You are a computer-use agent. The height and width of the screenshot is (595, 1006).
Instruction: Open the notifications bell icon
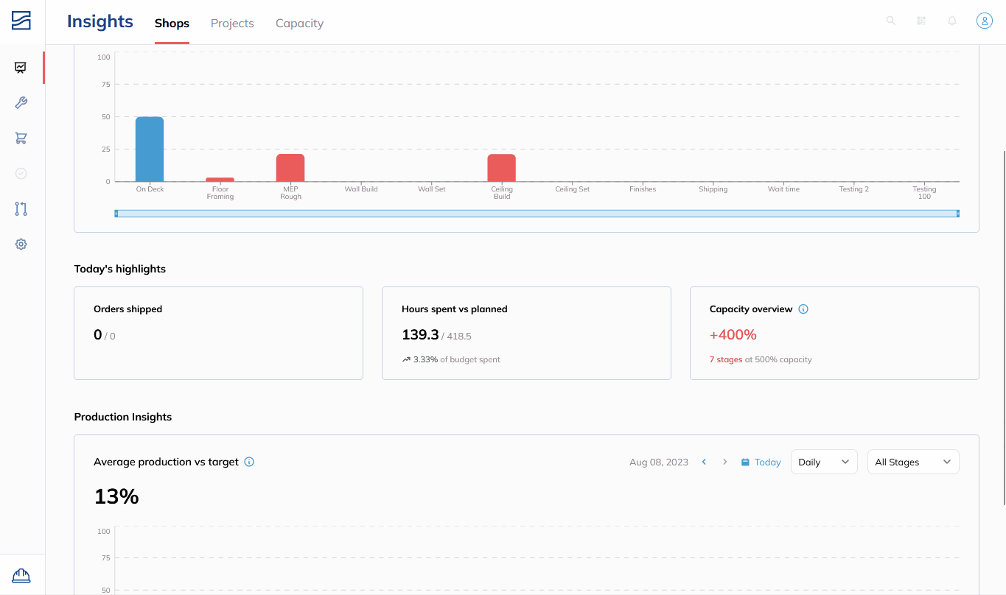pyautogui.click(x=952, y=21)
